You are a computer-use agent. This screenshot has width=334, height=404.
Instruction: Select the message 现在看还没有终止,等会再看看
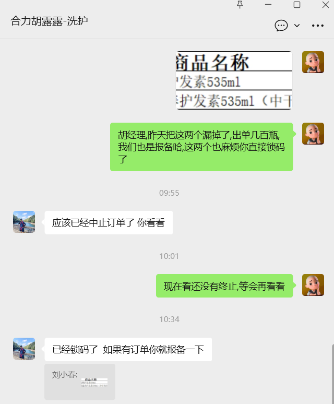[224, 286]
